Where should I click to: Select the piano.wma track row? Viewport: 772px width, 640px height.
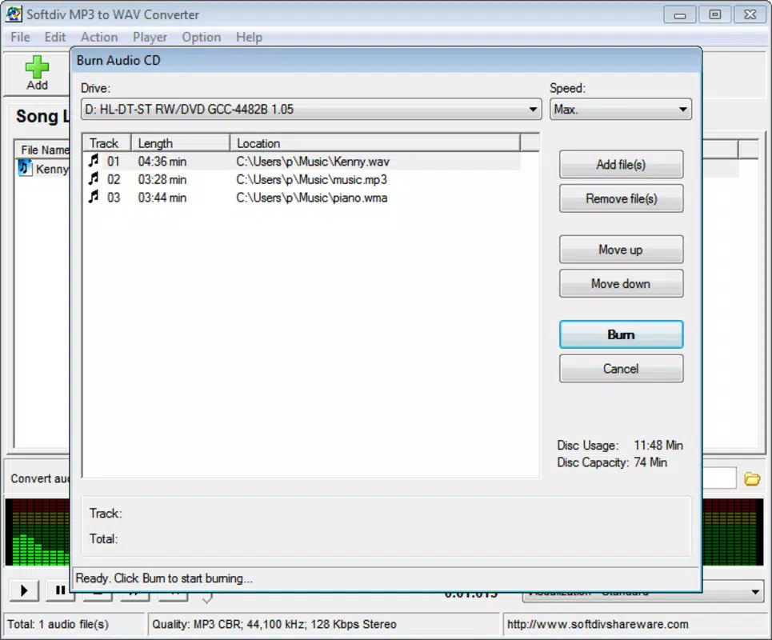[x=302, y=198]
